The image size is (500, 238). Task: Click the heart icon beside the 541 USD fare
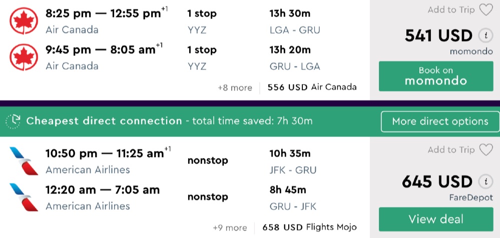pos(485,10)
